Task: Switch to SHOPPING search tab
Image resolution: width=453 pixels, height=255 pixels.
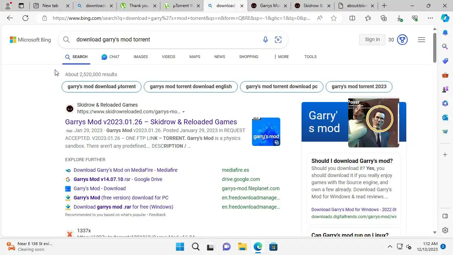Action: (x=248, y=57)
